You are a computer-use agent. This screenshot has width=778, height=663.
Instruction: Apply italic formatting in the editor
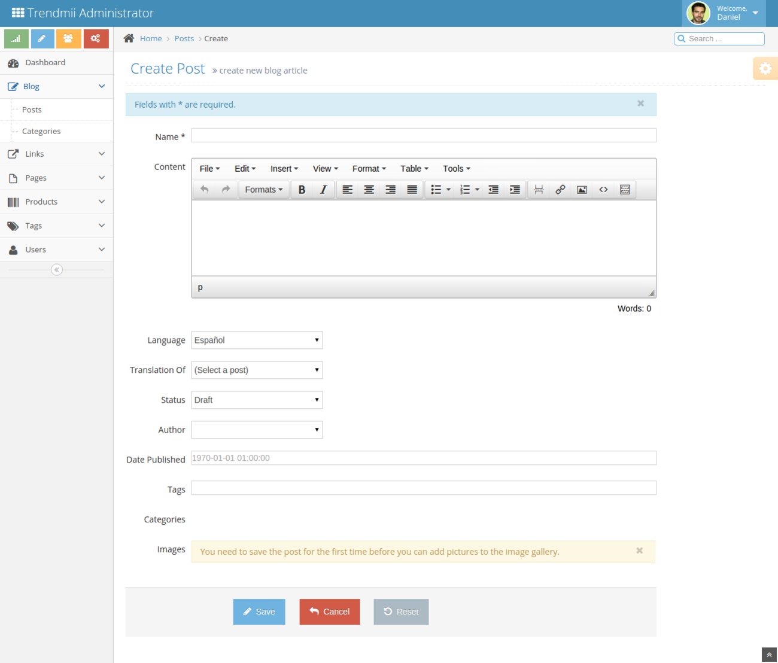(323, 189)
